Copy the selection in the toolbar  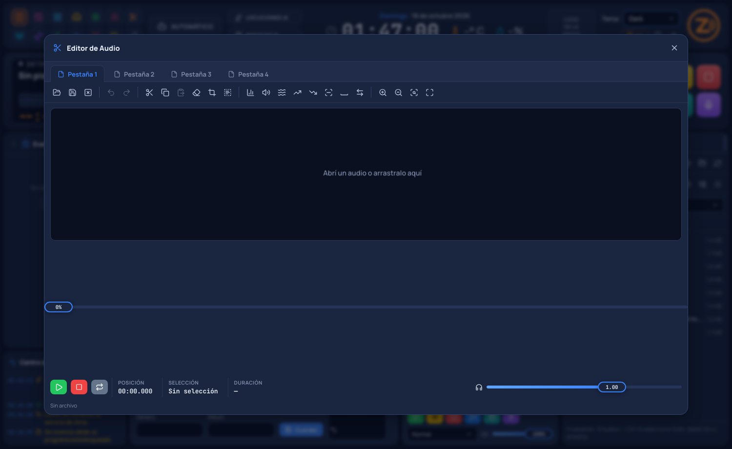(165, 93)
